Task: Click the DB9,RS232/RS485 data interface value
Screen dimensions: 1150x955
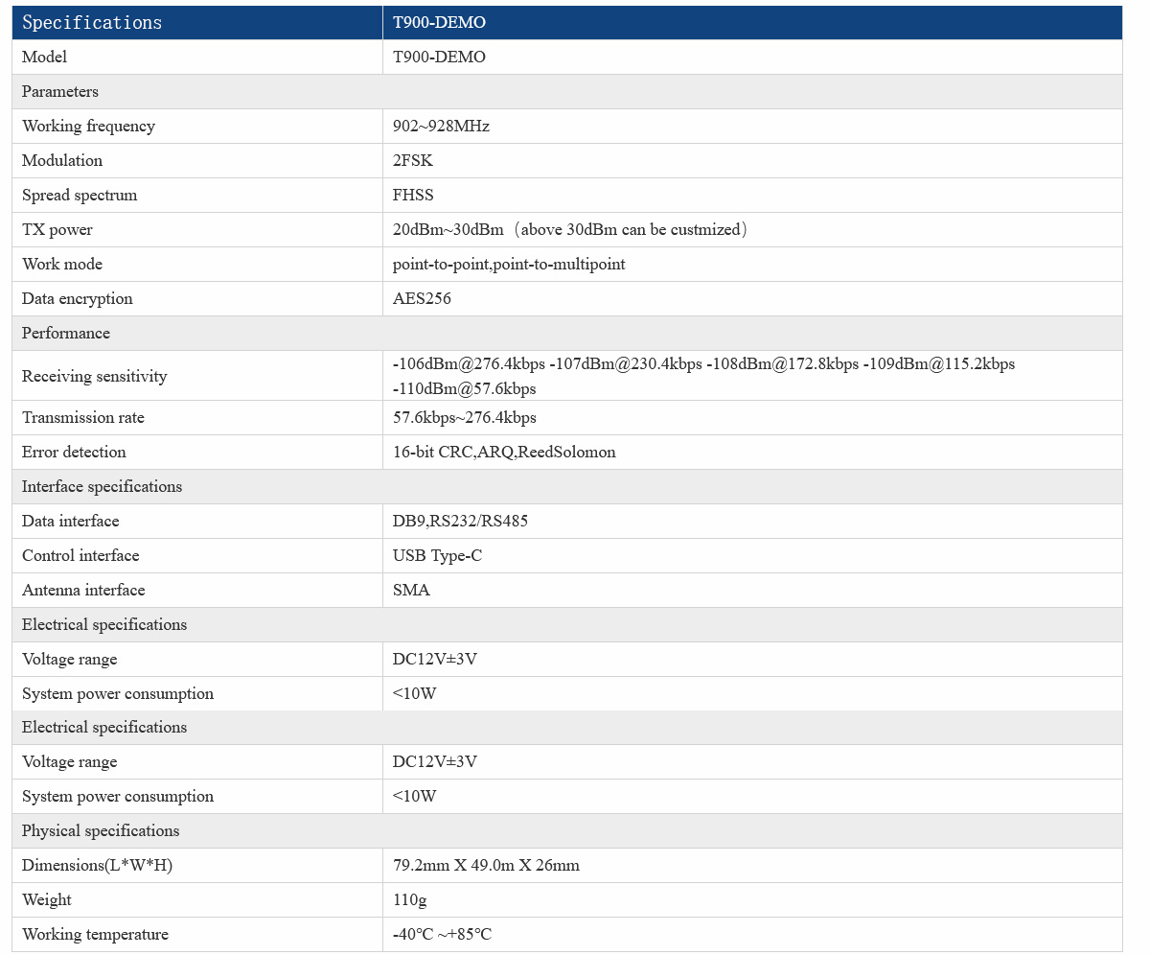Action: pyautogui.click(x=460, y=522)
